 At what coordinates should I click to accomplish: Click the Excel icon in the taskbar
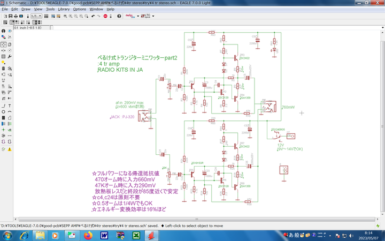(x=136, y=235)
